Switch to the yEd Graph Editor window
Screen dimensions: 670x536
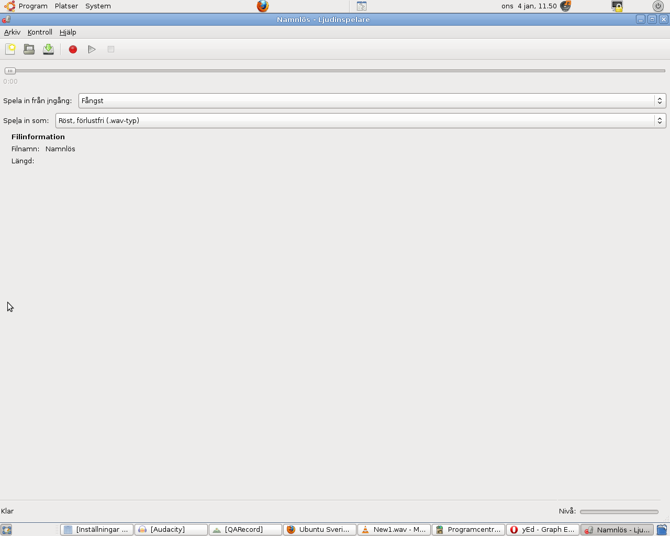(x=543, y=530)
